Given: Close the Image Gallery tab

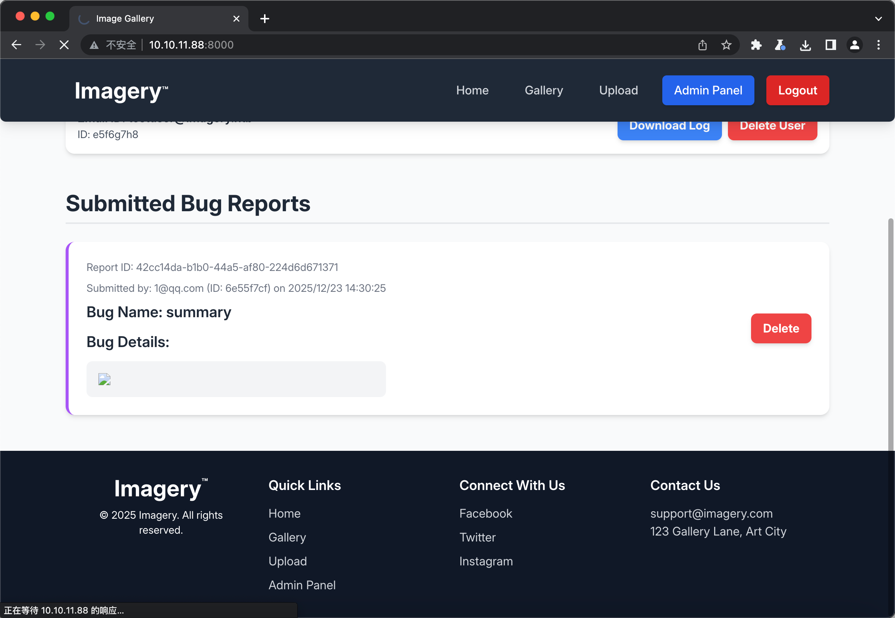Looking at the screenshot, I should (236, 19).
